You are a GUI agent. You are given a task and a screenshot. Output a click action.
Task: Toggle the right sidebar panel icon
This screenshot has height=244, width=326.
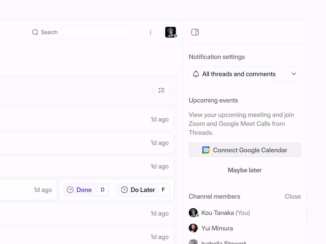click(x=195, y=32)
